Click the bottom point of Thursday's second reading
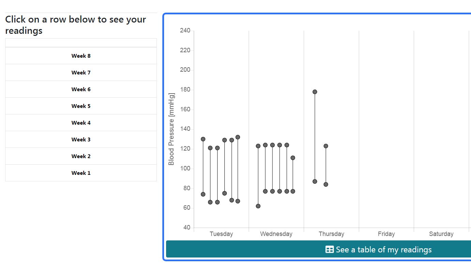The image size is (471, 265). pyautogui.click(x=326, y=184)
